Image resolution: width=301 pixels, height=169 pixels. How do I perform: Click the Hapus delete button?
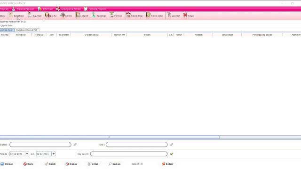(71, 164)
